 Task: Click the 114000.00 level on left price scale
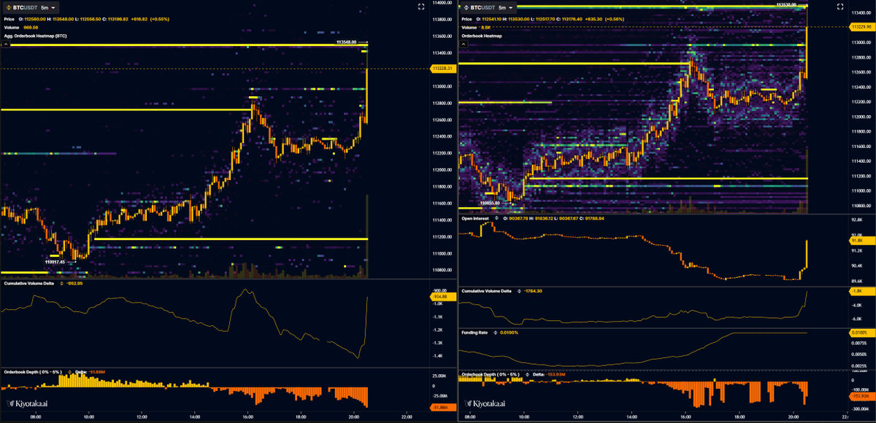pyautogui.click(x=442, y=3)
